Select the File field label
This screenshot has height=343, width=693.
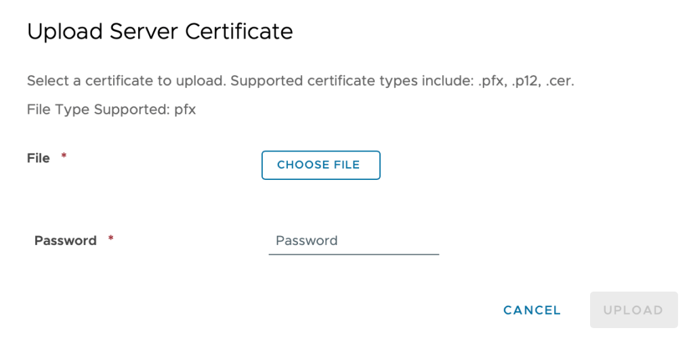click(39, 158)
